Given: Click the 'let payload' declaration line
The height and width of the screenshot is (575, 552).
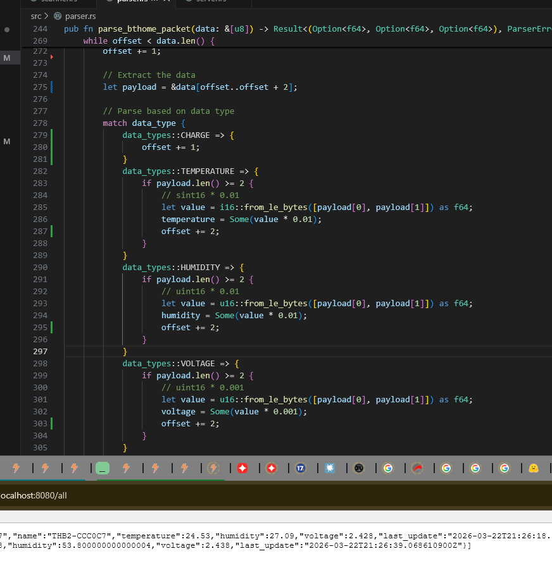Looking at the screenshot, I should [200, 87].
